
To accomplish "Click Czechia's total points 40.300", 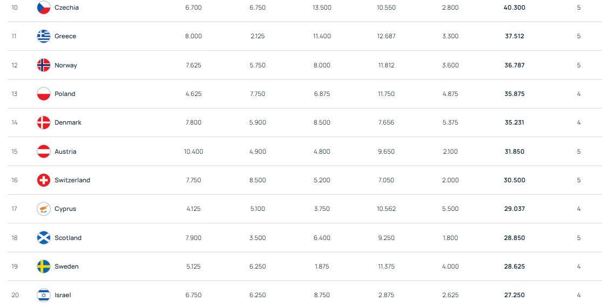I will tap(514, 8).
